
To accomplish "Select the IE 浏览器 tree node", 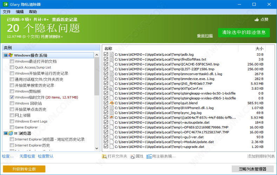I will tap(22, 133).
